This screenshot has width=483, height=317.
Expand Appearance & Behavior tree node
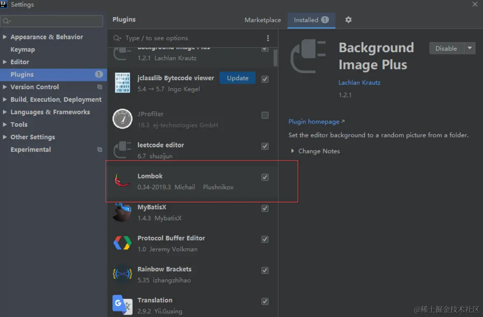[5, 37]
